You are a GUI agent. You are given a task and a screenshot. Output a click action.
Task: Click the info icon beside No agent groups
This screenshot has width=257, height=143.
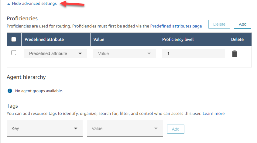[x=10, y=91]
